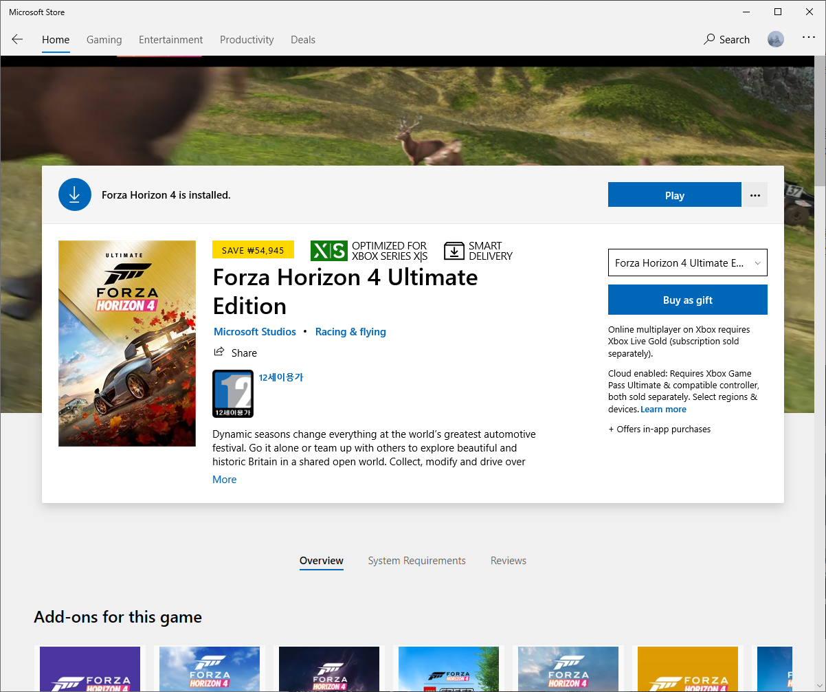Expand the Forza Horizon 4 edition dropdown

688,263
